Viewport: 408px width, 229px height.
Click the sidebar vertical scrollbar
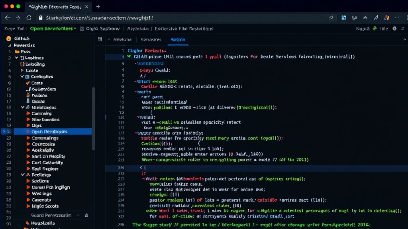[93, 118]
